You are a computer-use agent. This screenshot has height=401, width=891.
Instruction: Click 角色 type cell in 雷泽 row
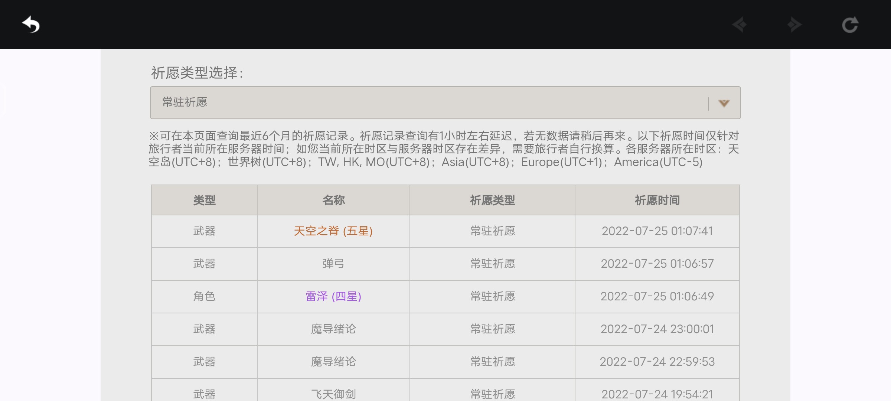204,296
